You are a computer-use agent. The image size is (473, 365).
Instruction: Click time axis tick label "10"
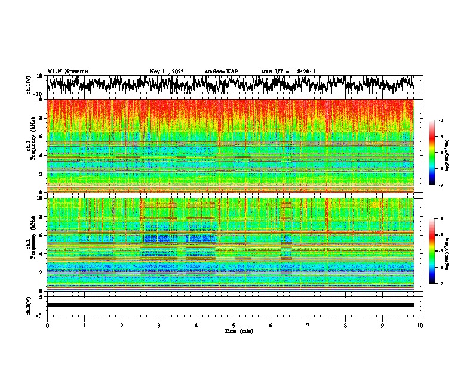(420, 326)
